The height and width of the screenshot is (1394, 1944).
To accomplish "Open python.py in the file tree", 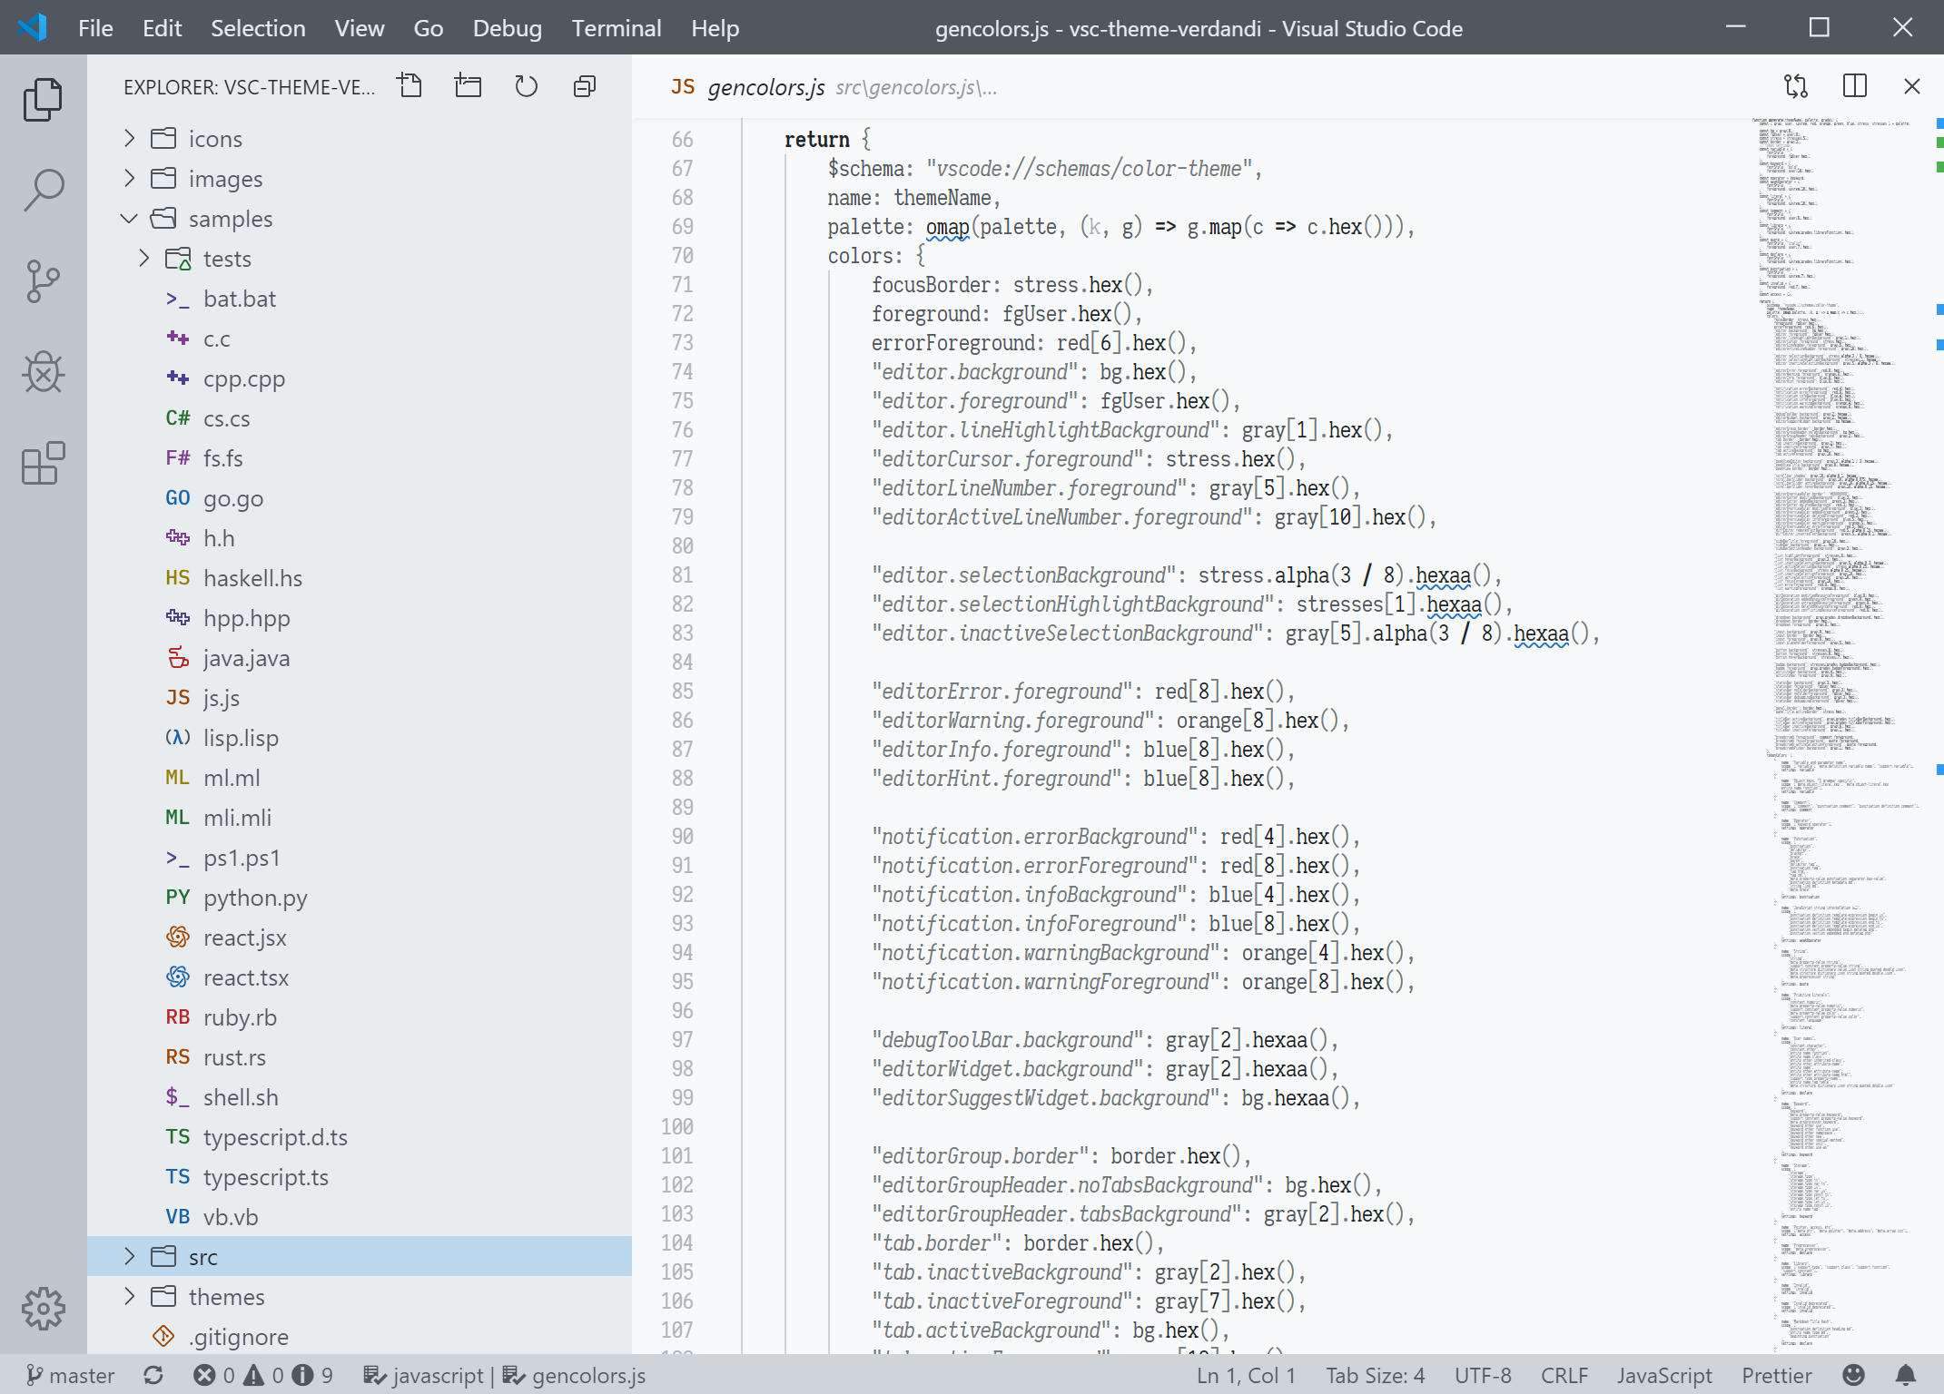I will point(255,898).
